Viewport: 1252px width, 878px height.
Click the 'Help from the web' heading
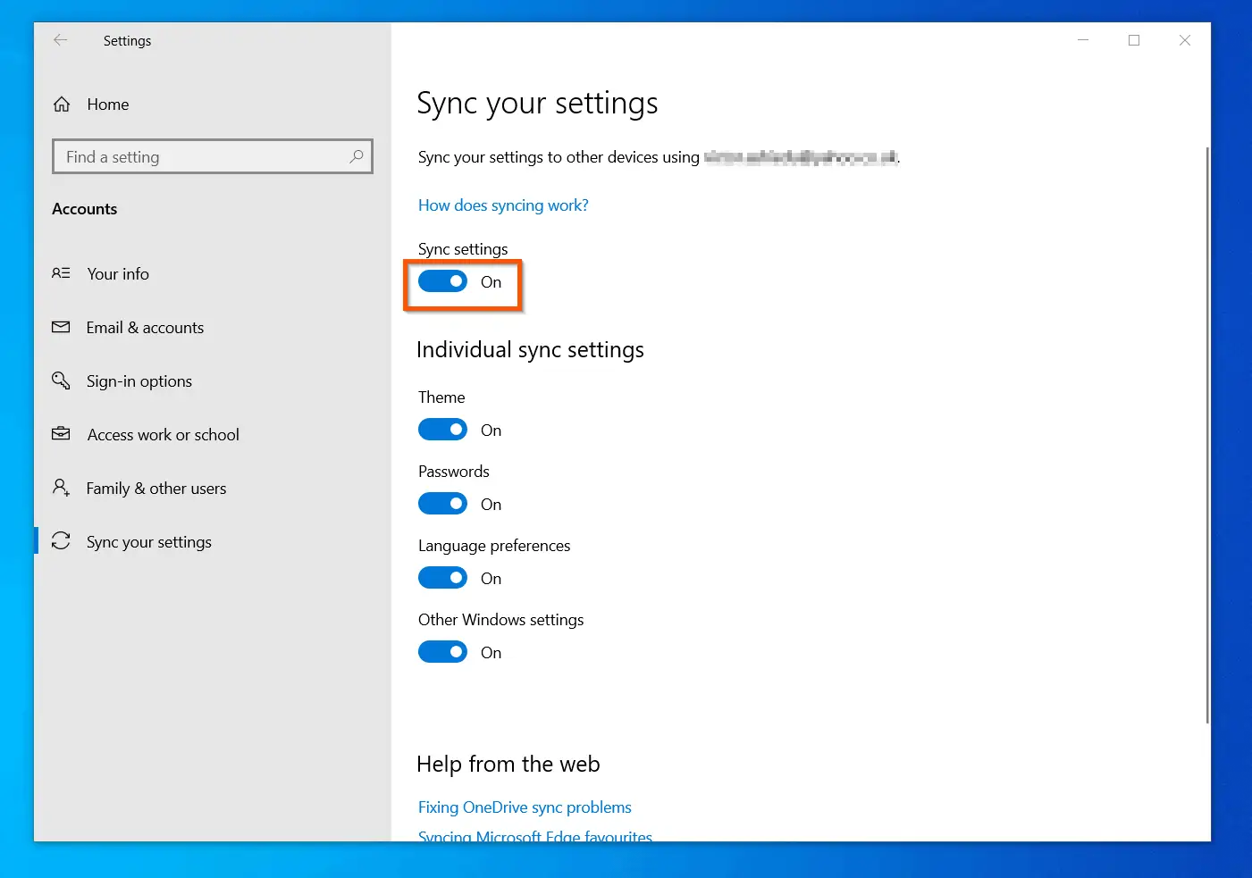pyautogui.click(x=508, y=765)
